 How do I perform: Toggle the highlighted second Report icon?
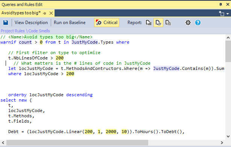tap(158, 23)
